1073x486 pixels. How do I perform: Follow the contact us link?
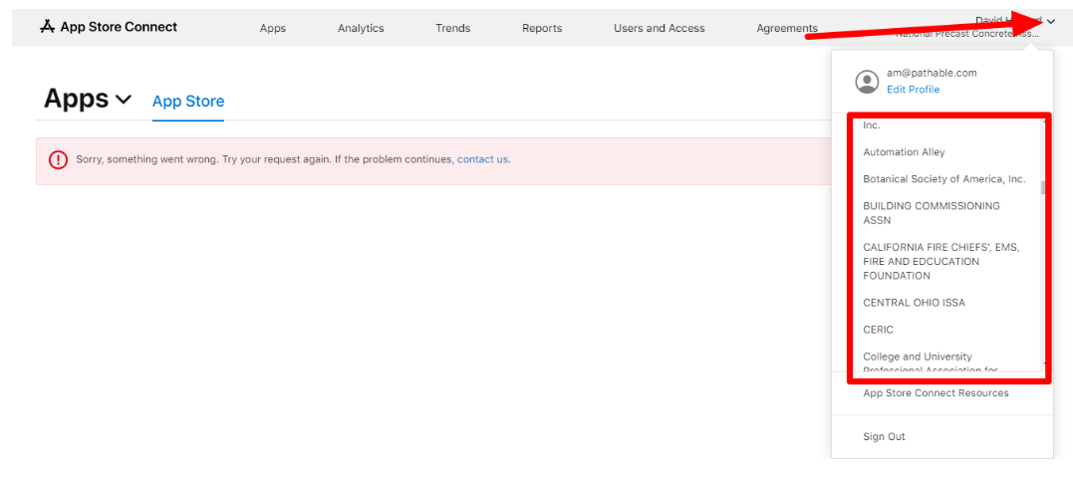482,159
